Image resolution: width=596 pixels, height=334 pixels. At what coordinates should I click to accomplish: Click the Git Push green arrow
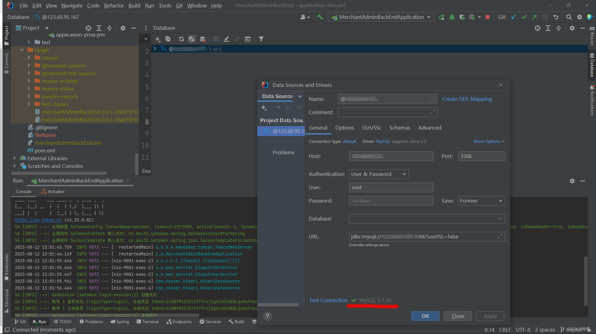click(534, 17)
